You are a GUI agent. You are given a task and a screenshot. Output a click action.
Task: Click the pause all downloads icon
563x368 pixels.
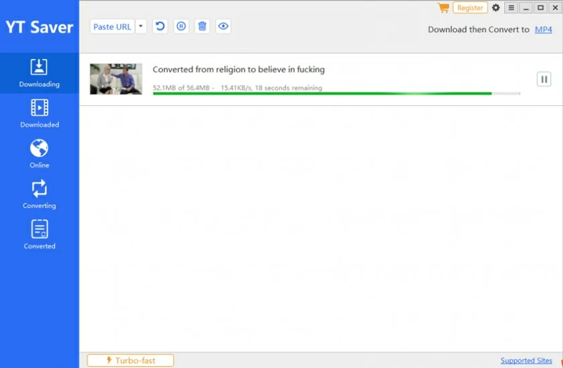[x=181, y=27]
